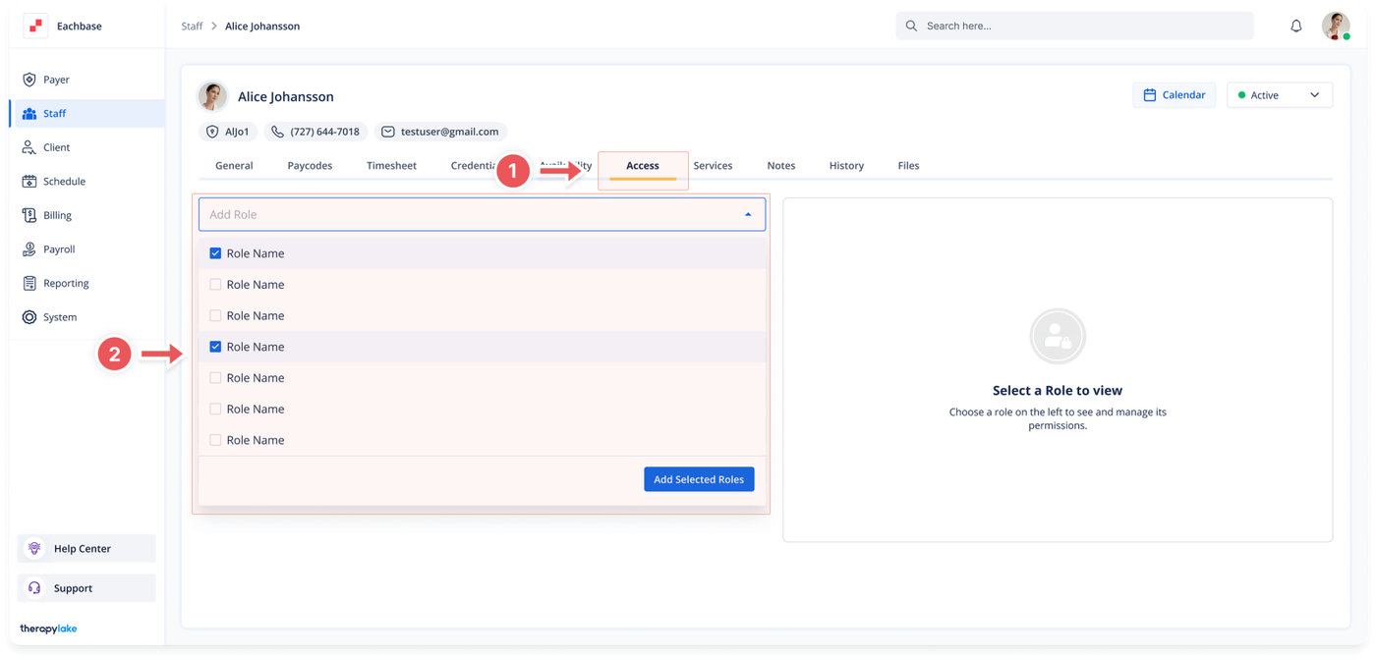This screenshot has width=1376, height=660.
Task: Open the user account avatar in header
Action: 1336,26
